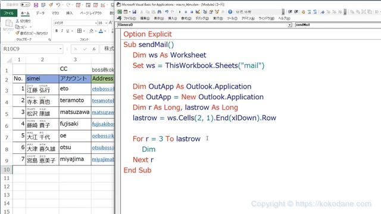Image resolution: width=381 pixels, height=214 pixels.
Task: Open the 挿入 menu in VBA editor
Action: [x=172, y=18]
